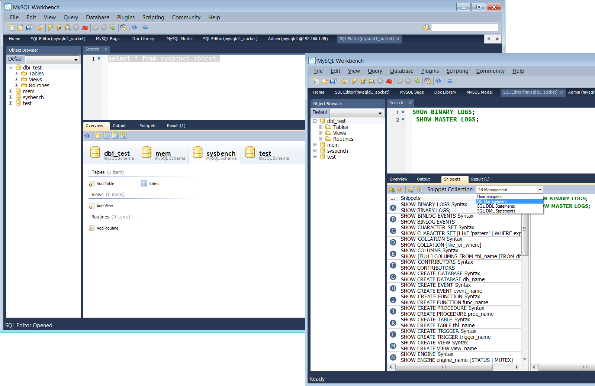Viewport: 595px width, 386px height.
Task: Expand sysbench schema in back window tree
Action: (x=11, y=97)
